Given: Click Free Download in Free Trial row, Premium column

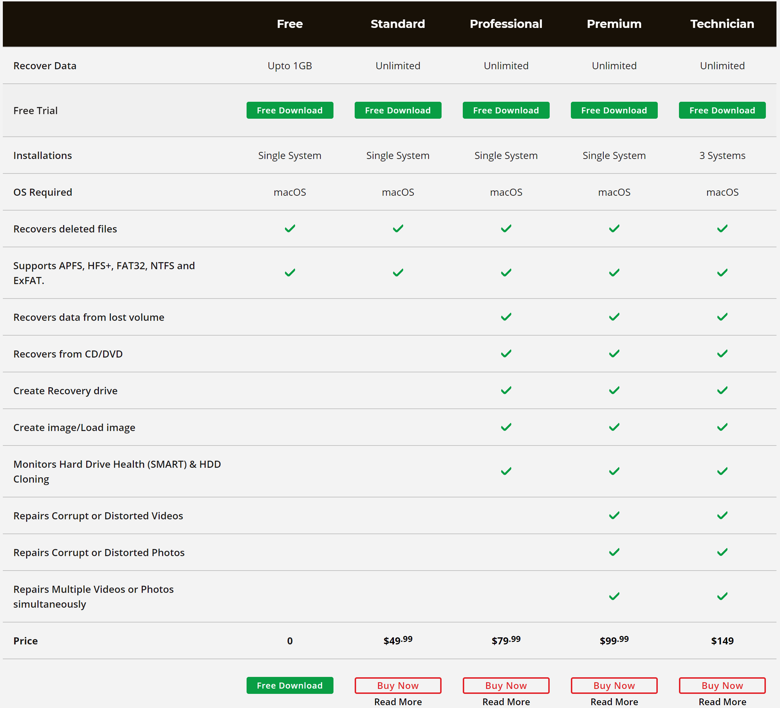Looking at the screenshot, I should coord(614,110).
